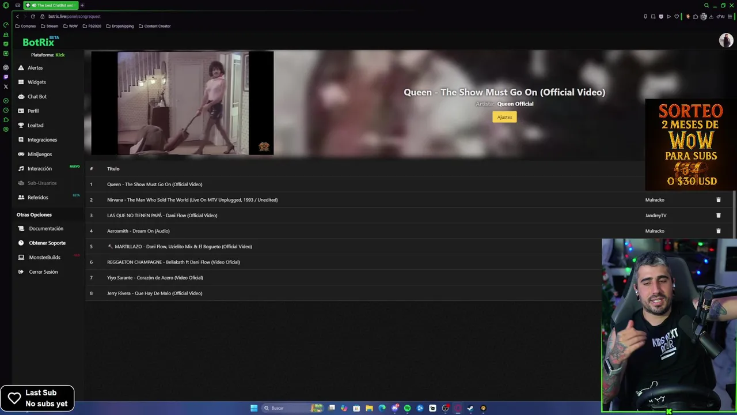Go to the Chat Bot page
Screen dimensions: 737x415
point(37,96)
